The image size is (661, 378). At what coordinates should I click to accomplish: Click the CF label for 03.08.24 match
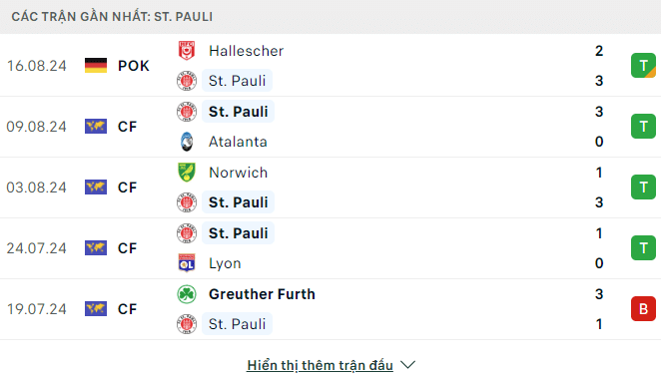point(128,188)
